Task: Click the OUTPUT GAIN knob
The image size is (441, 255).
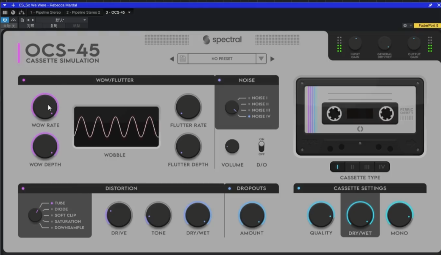Action: pos(414,43)
